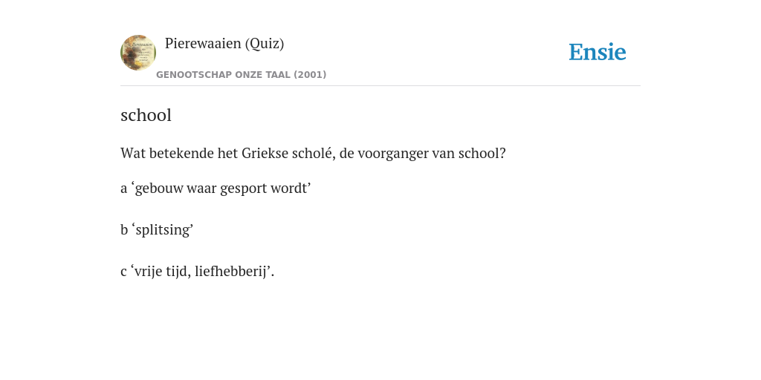This screenshot has height=380, width=761.
Task: Click the letter 'c' option marker
Action: pos(123,272)
